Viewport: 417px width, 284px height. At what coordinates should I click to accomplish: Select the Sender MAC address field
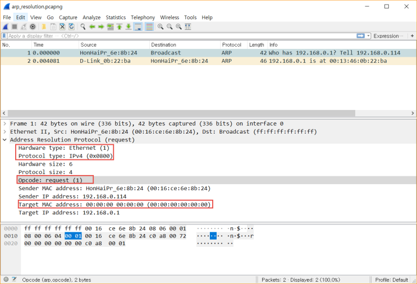114,189
